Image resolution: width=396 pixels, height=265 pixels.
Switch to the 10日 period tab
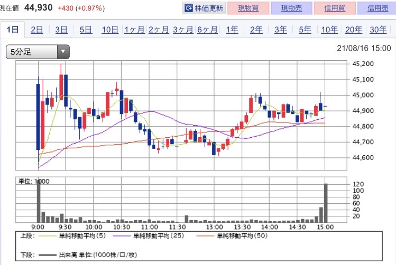click(110, 30)
